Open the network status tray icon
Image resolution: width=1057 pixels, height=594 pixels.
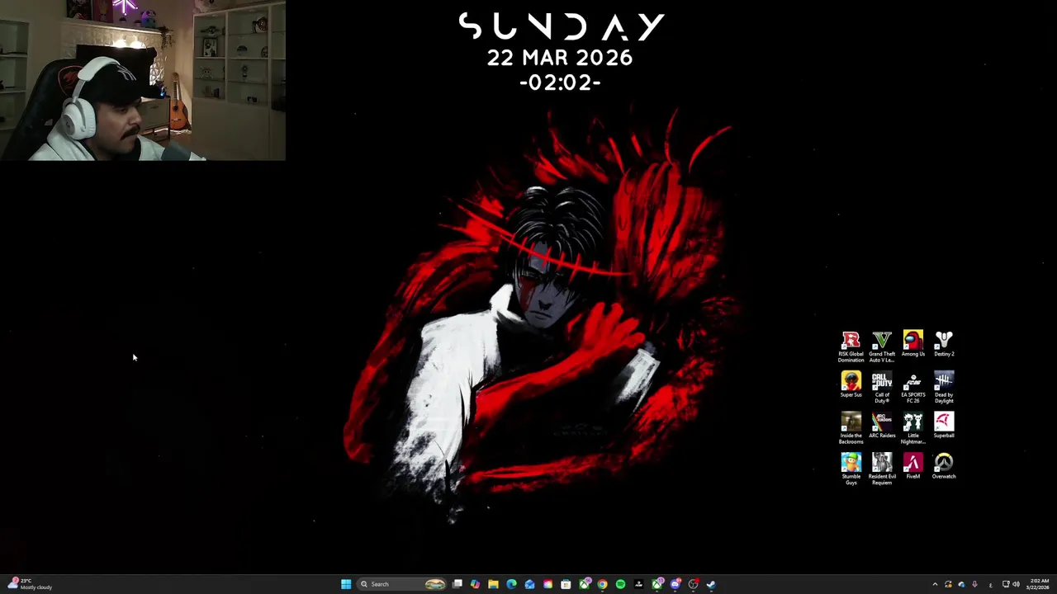(1006, 584)
